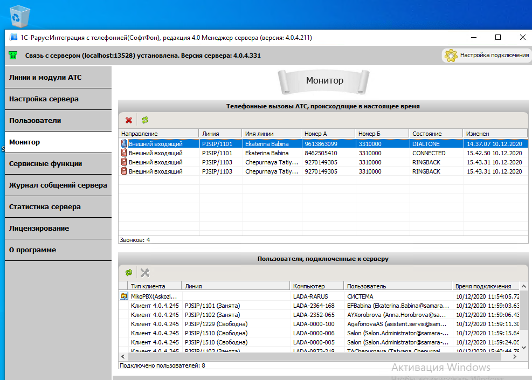Image resolution: width=532 pixels, height=380 pixels.
Task: Click phone icon of 8462505410 call row
Action: point(124,153)
